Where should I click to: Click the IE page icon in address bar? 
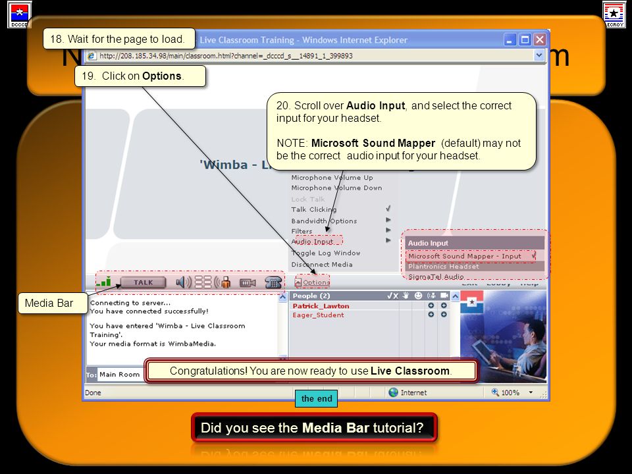(x=92, y=55)
